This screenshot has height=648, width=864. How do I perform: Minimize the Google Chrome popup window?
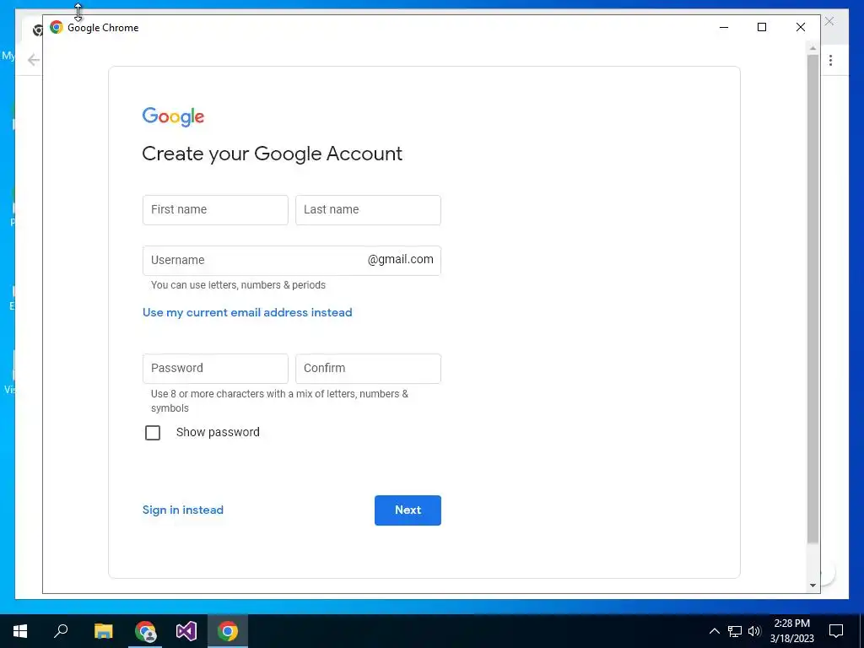pos(724,27)
